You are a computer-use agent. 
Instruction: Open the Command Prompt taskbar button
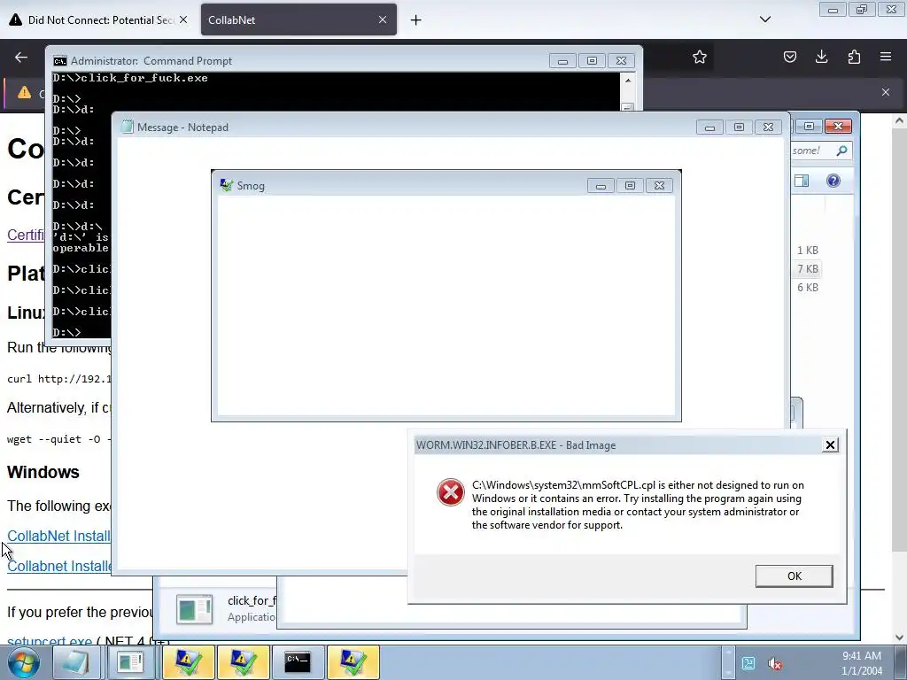click(x=298, y=662)
